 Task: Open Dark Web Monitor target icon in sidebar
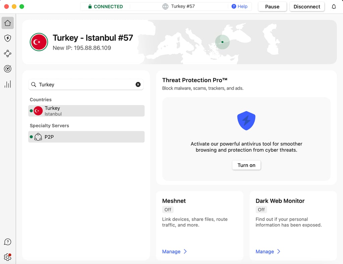tap(8, 69)
